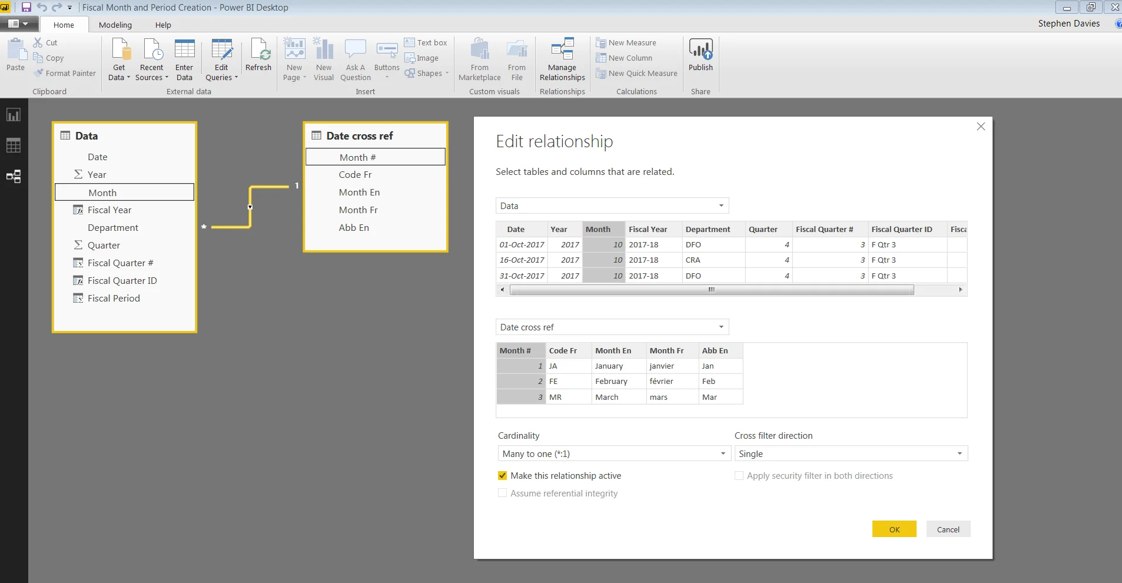This screenshot has height=583, width=1122.
Task: Click the Save icon in title bar
Action: point(26,7)
